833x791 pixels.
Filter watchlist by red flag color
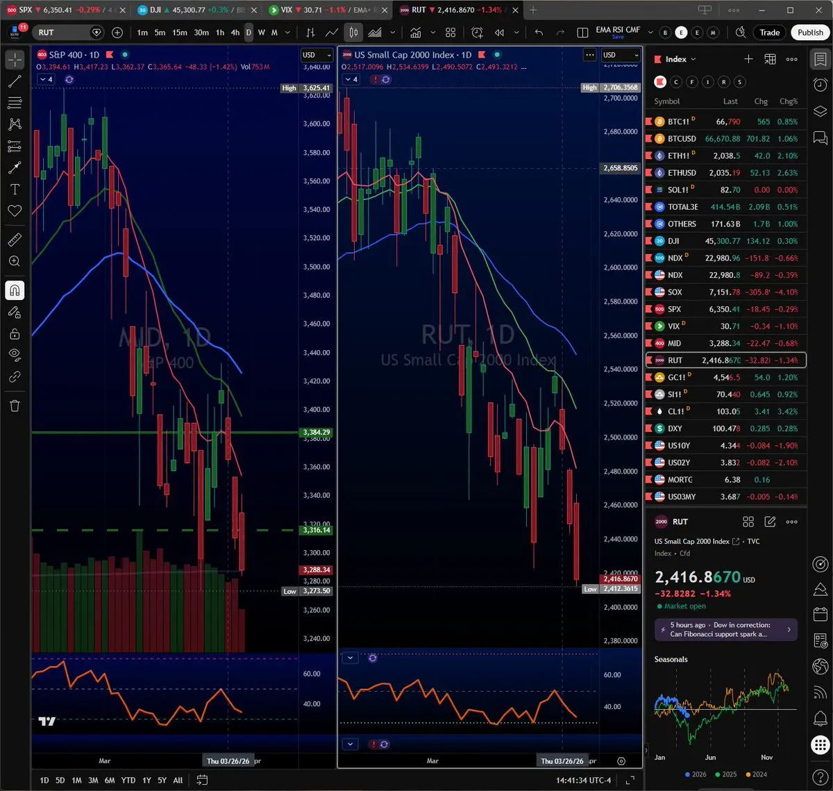[660, 82]
